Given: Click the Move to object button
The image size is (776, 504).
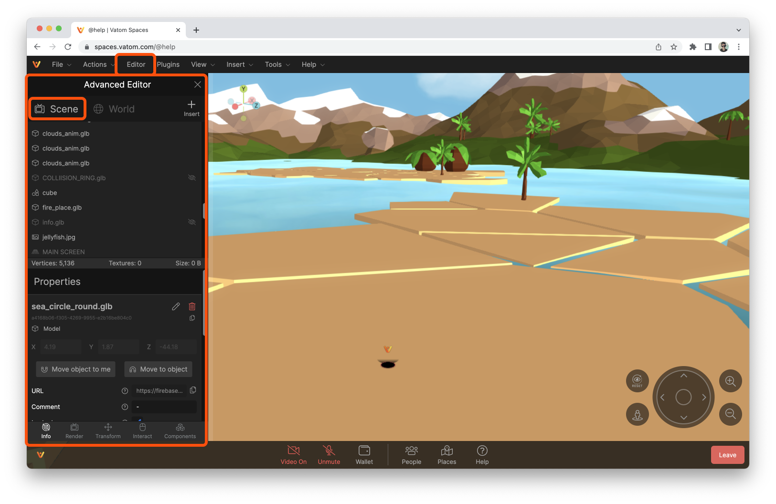Looking at the screenshot, I should click(159, 369).
